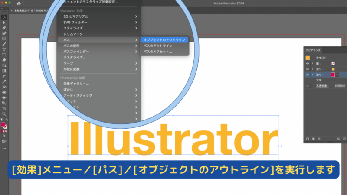Click the 不透明度 opacity link
The image size is (347, 195).
click(322, 86)
